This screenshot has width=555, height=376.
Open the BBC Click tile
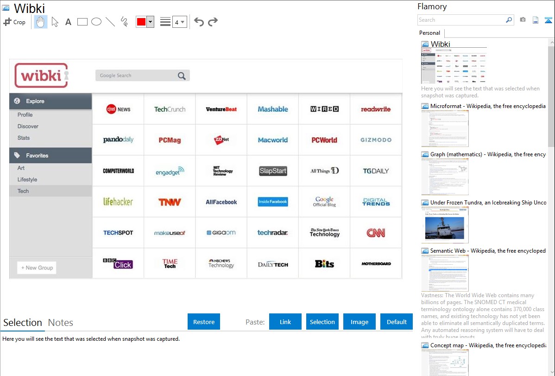click(118, 263)
